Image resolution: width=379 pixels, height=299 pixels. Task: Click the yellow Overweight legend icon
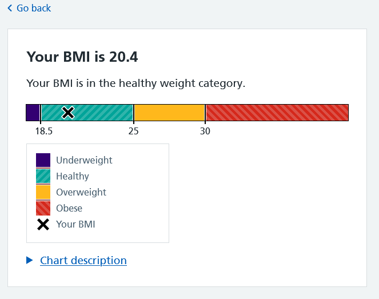pyautogui.click(x=43, y=192)
